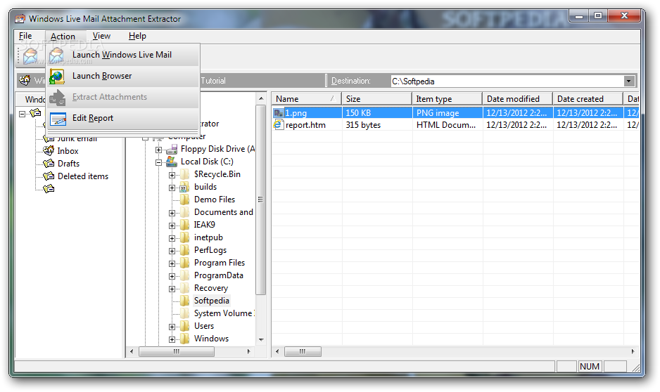Select the 1.png file row
The image size is (660, 392).
[455, 112]
